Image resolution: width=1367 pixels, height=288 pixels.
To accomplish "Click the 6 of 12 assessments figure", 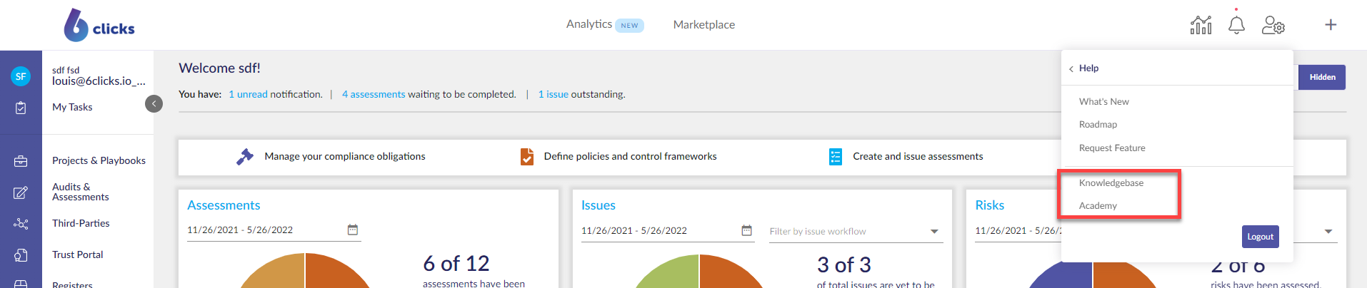I will (x=456, y=264).
